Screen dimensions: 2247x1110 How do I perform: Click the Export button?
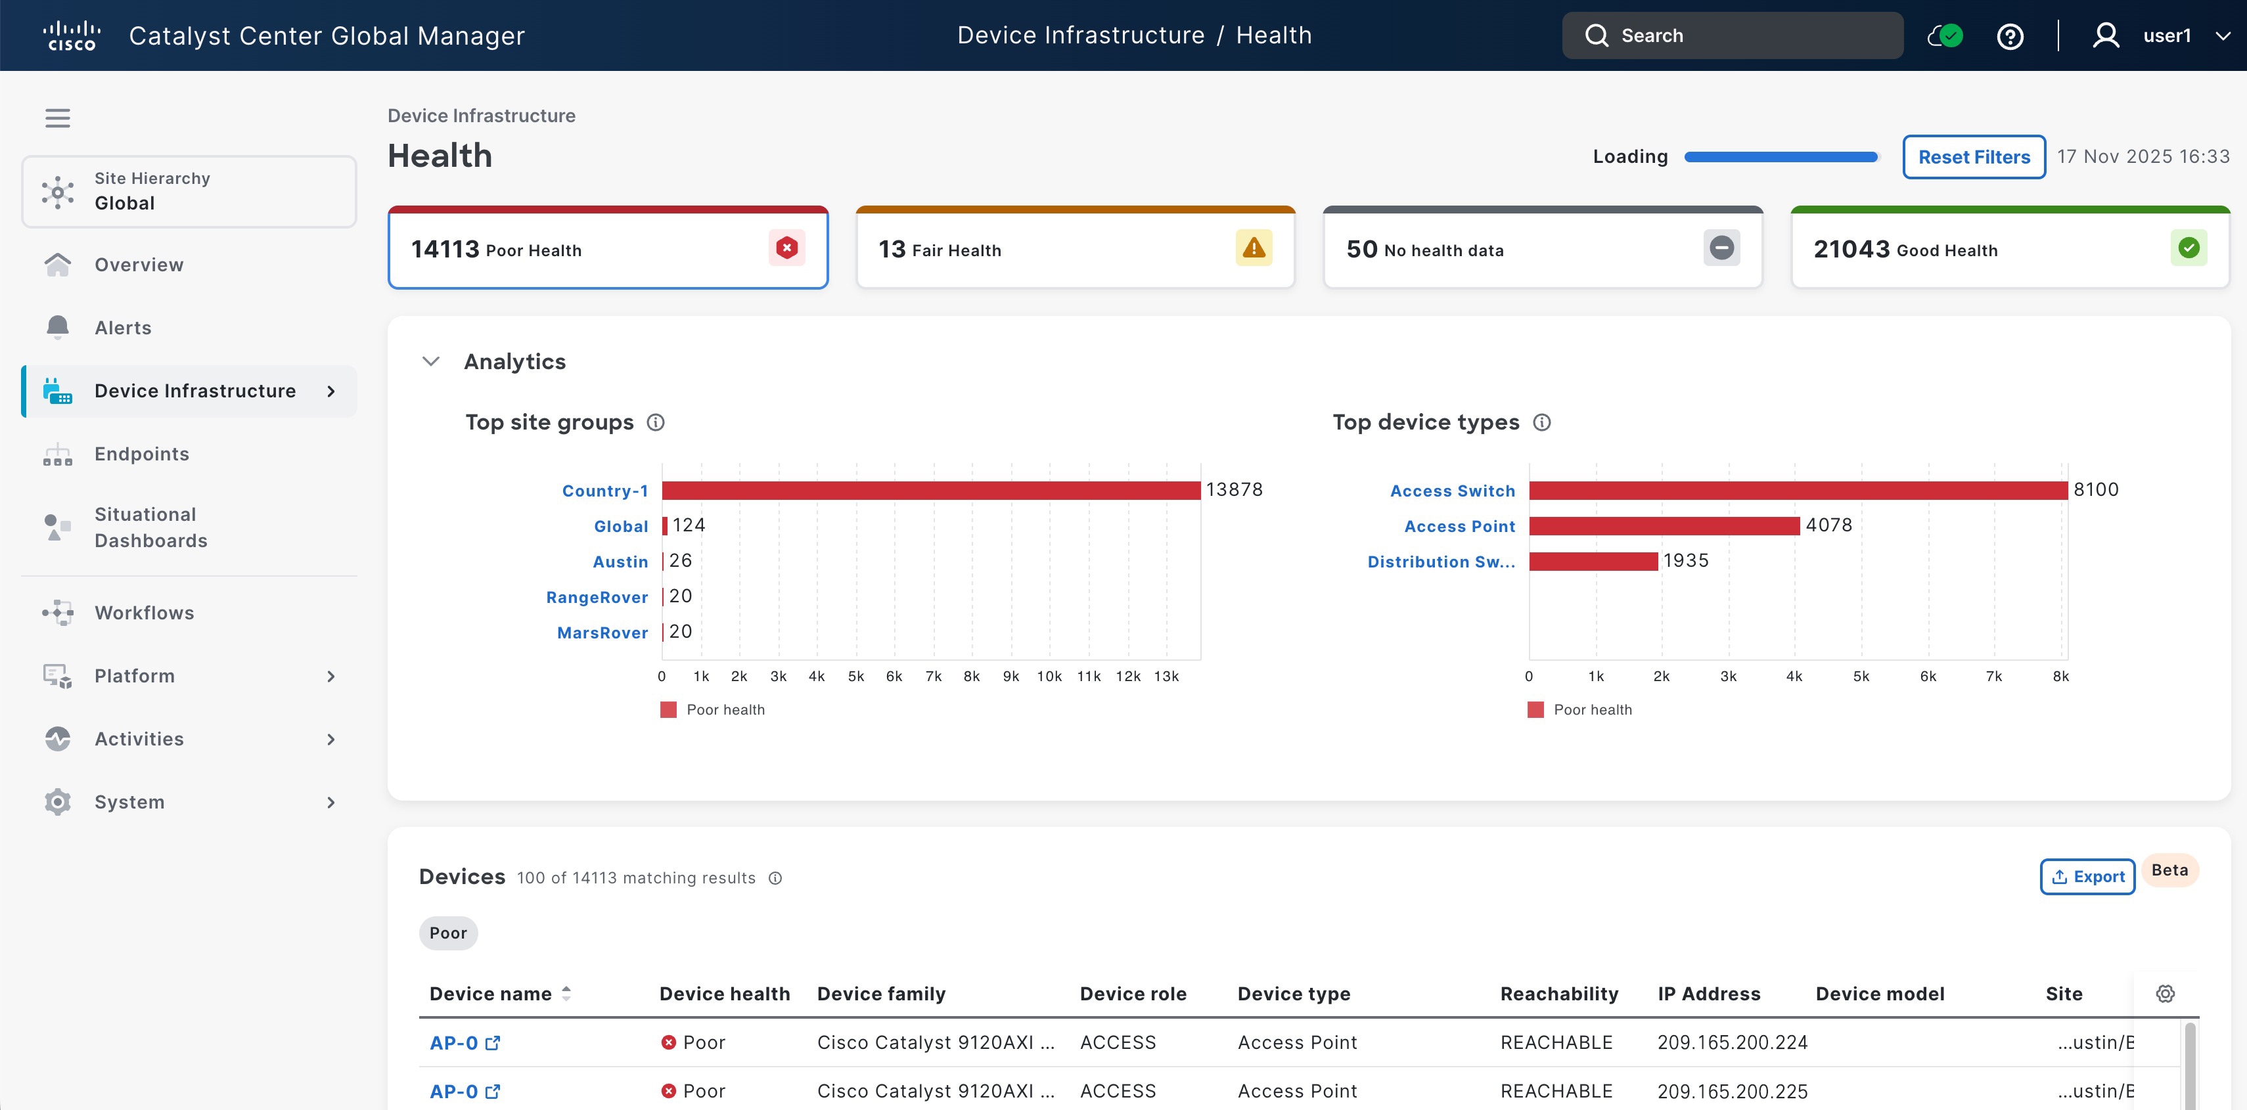click(2087, 876)
